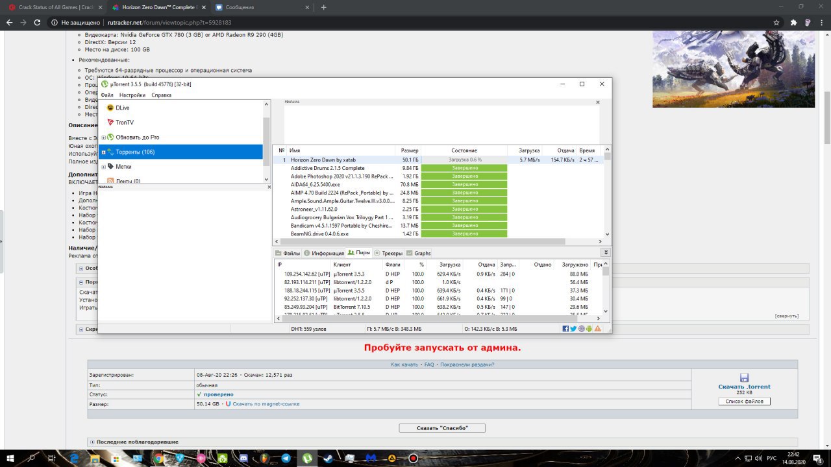Switch to the Graphs tab
Image resolution: width=831 pixels, height=467 pixels.
tap(419, 253)
